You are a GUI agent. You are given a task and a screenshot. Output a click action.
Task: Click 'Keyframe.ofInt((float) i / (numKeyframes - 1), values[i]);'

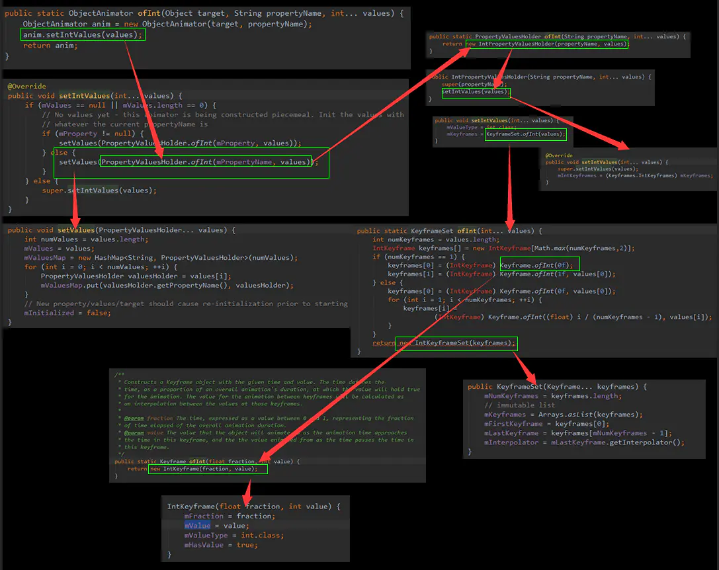pos(600,317)
